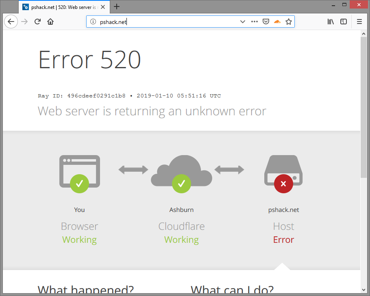370x296 pixels.
Task: Click the Cloudflare extension icon
Action: click(x=277, y=22)
